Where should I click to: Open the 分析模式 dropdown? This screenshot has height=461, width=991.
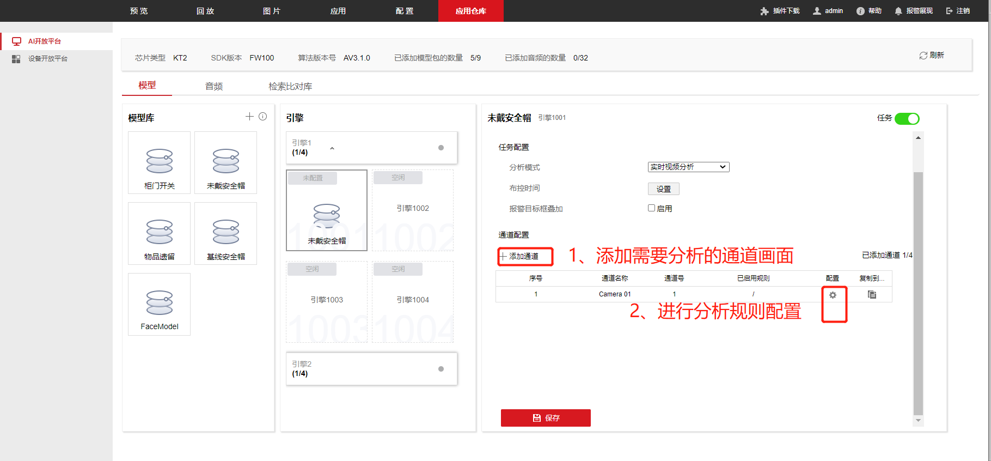(x=688, y=167)
